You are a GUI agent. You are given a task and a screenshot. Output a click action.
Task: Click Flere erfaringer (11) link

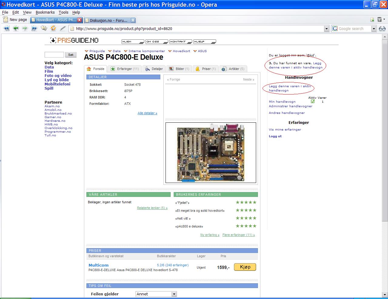tap(239, 235)
